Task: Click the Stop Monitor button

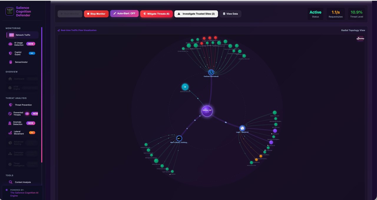Action: (96, 14)
